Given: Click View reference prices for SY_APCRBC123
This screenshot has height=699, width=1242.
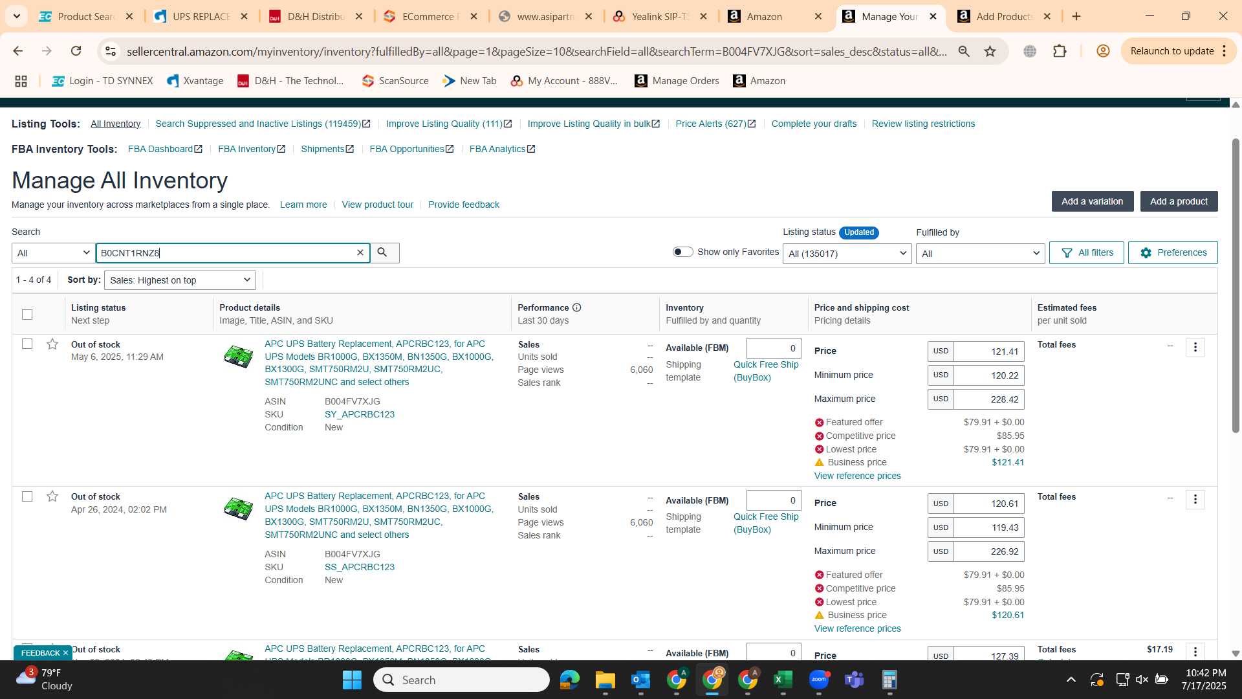Looking at the screenshot, I should click(857, 476).
